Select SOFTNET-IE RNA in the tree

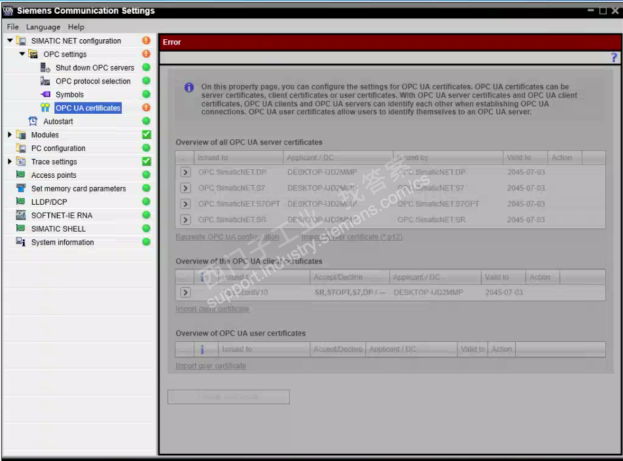[62, 216]
